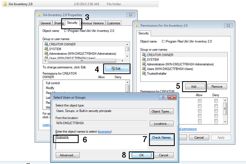Click the SYSTEM user icon in Properties window
Image resolution: width=246 pixels, height=164 pixels.
click(x=46, y=49)
